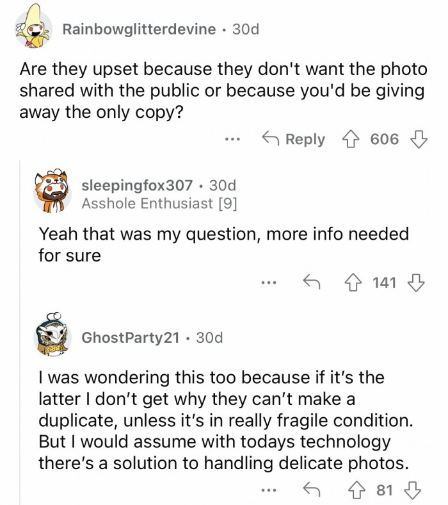Visit GhostParty21's profile page
Image resolution: width=448 pixels, height=505 pixels.
(131, 337)
